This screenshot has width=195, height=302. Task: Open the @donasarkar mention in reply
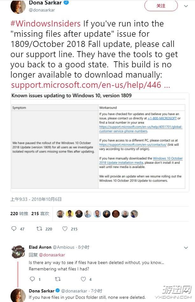52,255
